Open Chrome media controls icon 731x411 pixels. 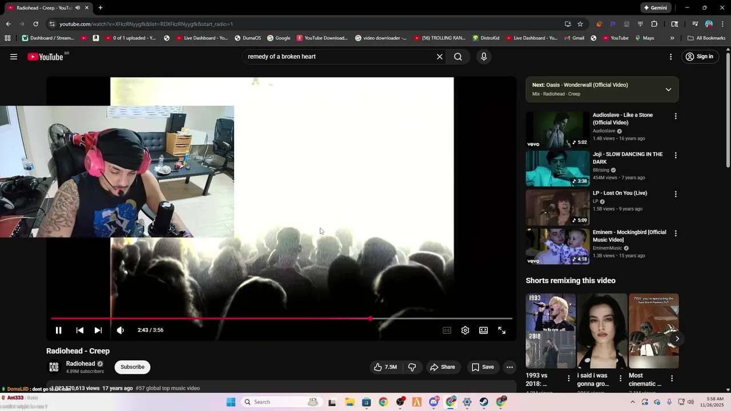tap(695, 24)
